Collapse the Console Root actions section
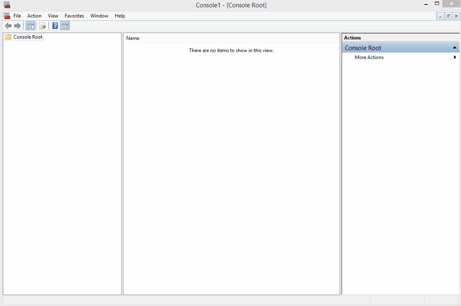The width and height of the screenshot is (461, 306). 454,48
